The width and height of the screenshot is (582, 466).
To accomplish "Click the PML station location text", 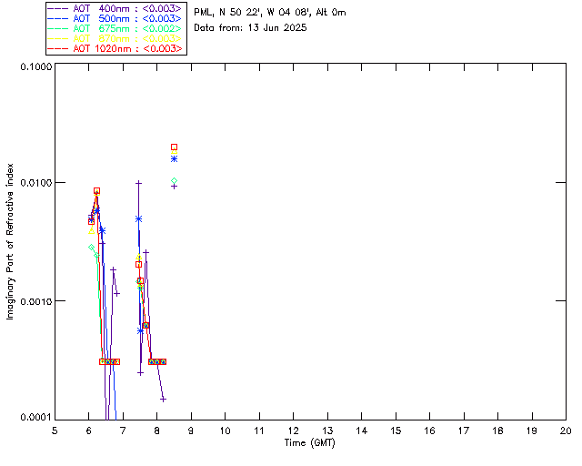I will point(270,13).
